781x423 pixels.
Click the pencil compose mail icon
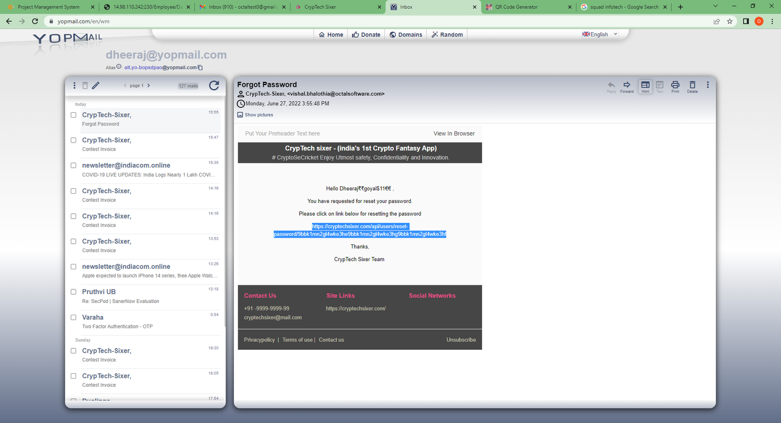[96, 85]
